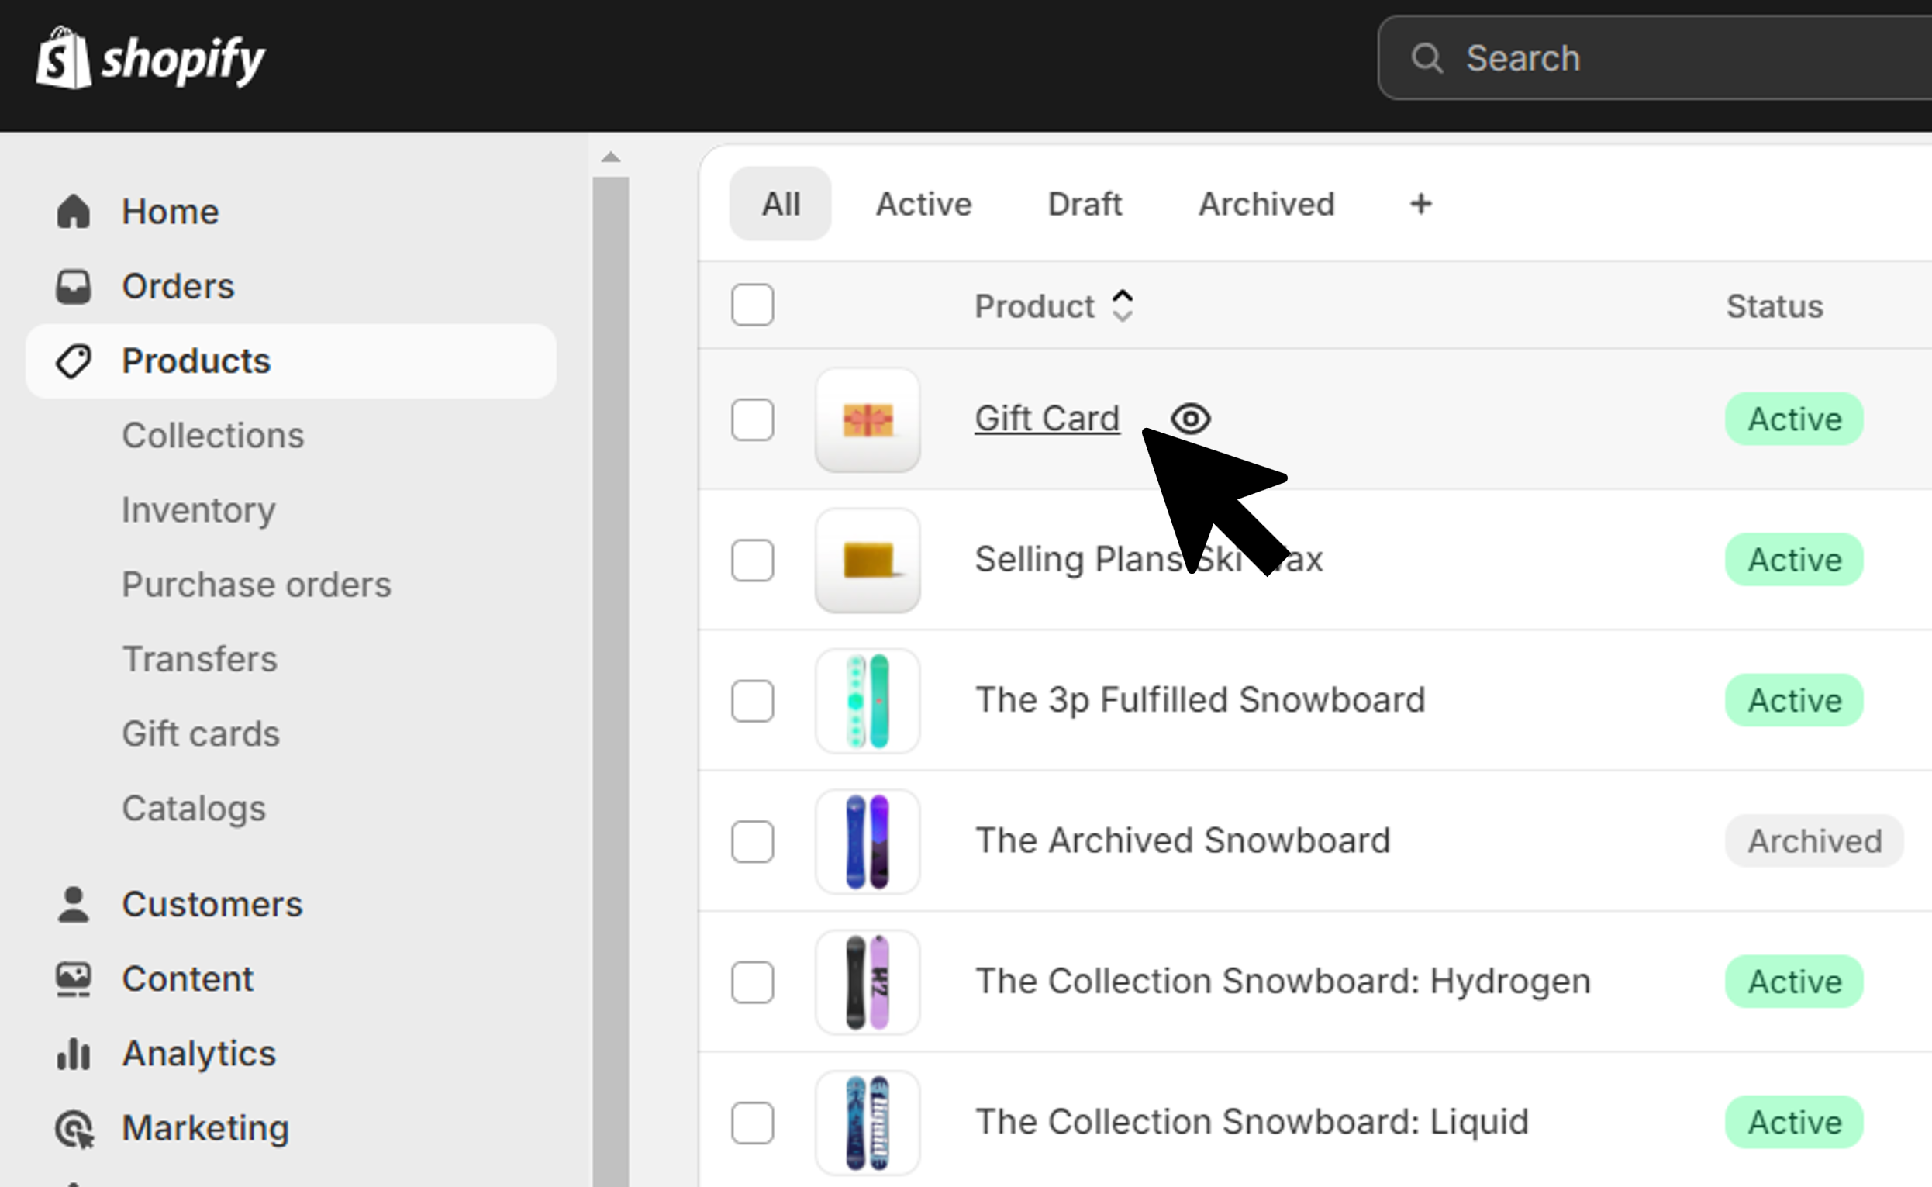
Task: Click Hydrogen snowboard Active status badge
Action: pos(1794,982)
